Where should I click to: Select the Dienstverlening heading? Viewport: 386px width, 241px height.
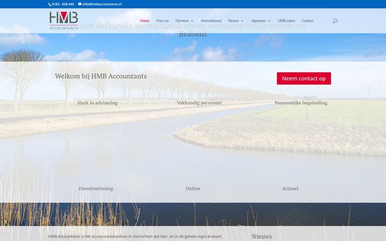pos(96,189)
